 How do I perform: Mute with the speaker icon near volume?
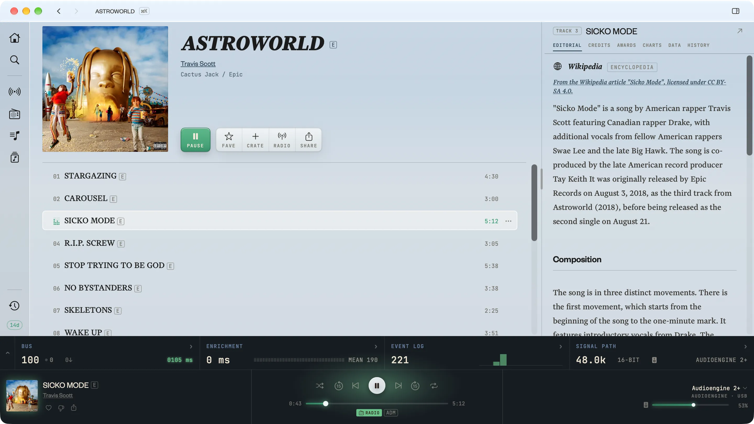[x=646, y=405]
